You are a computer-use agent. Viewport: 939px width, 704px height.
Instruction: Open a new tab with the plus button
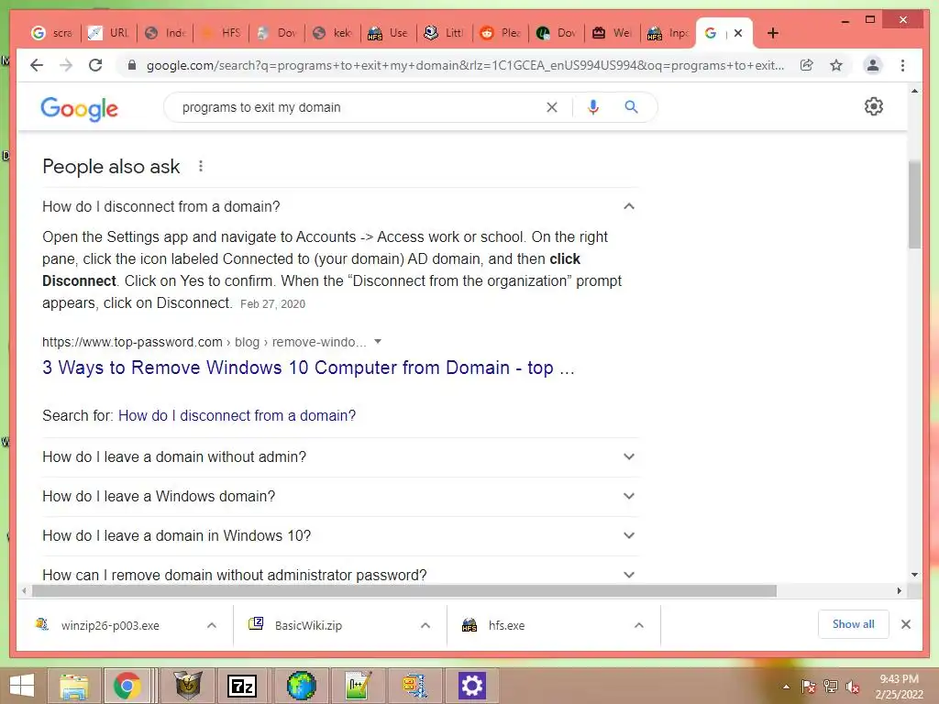pos(772,33)
